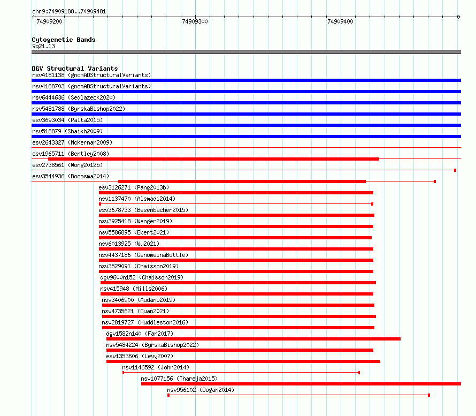Click nsv1146592 (John2014) label
The image size is (476, 416).
pyautogui.click(x=156, y=367)
